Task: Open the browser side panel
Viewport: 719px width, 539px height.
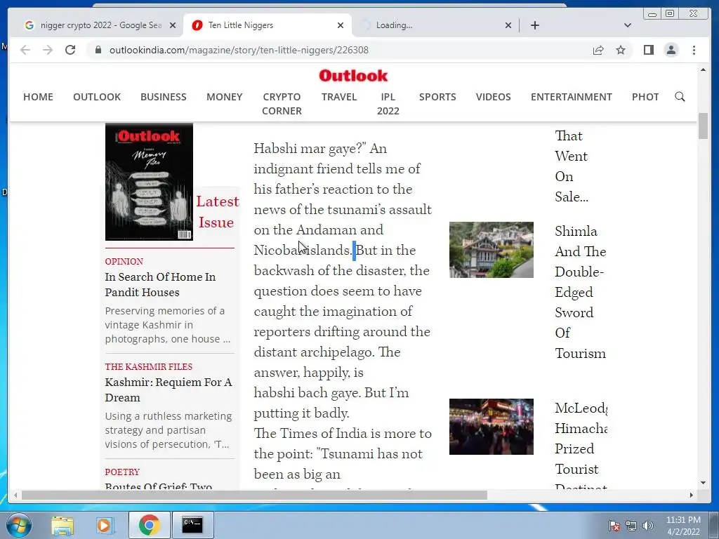Action: point(648,50)
